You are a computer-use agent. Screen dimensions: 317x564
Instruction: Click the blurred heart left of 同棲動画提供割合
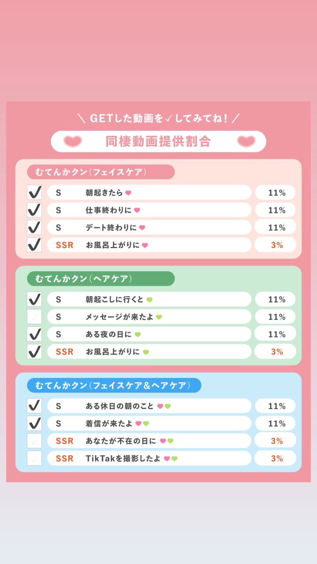click(x=73, y=141)
